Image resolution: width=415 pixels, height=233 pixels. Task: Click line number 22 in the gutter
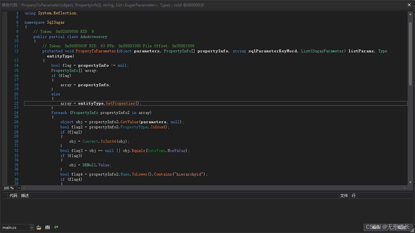pyautogui.click(x=16, y=103)
